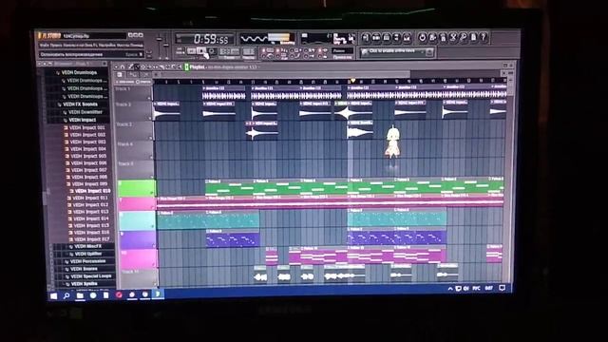This screenshot has width=608, height=342.
Task: Click the green colored track header
Action: [x=137, y=188]
